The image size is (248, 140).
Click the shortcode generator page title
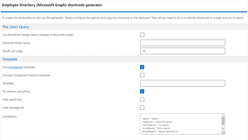[x=52, y=5]
